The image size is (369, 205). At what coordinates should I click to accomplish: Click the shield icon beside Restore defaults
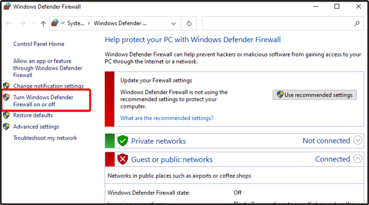pos(6,115)
